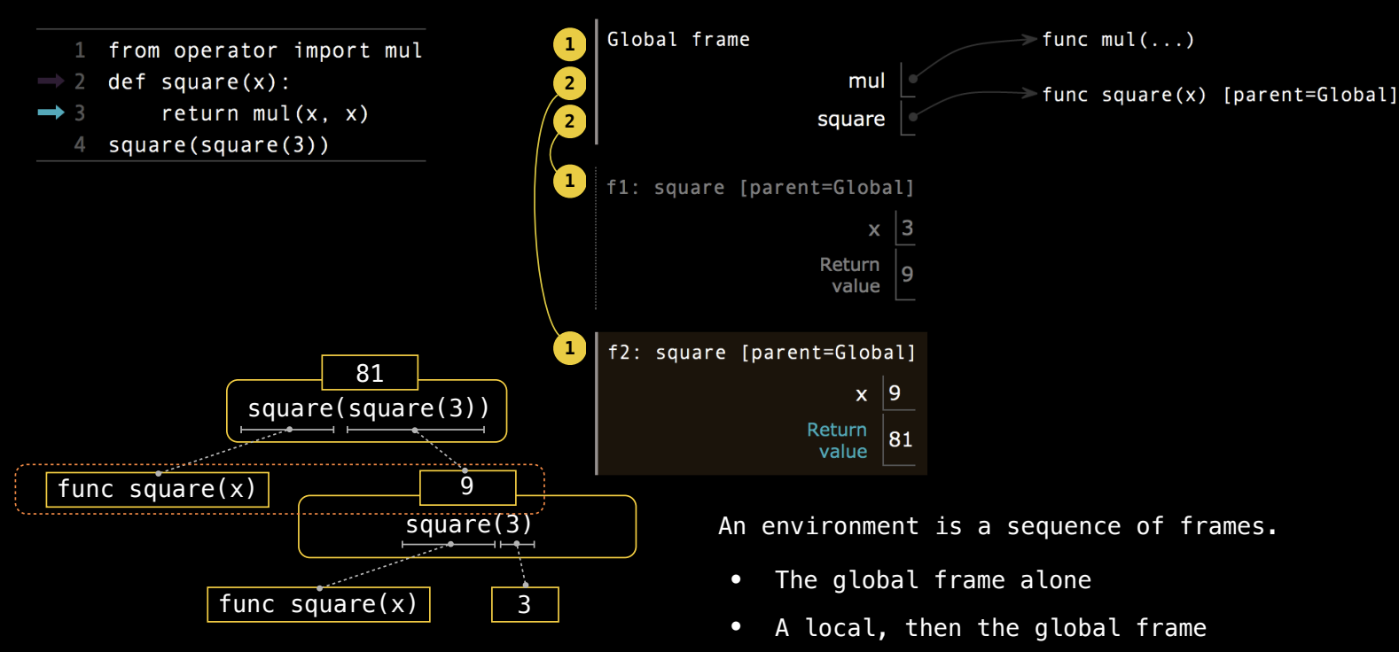Click the 'Global frame' label

coord(678,40)
